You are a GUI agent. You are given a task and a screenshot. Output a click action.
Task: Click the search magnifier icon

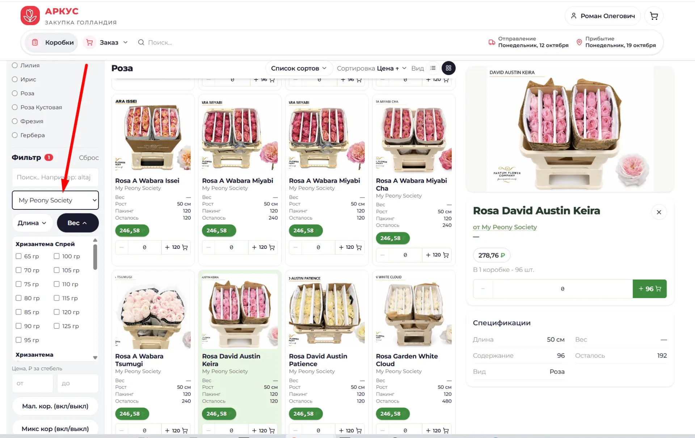[x=141, y=42]
